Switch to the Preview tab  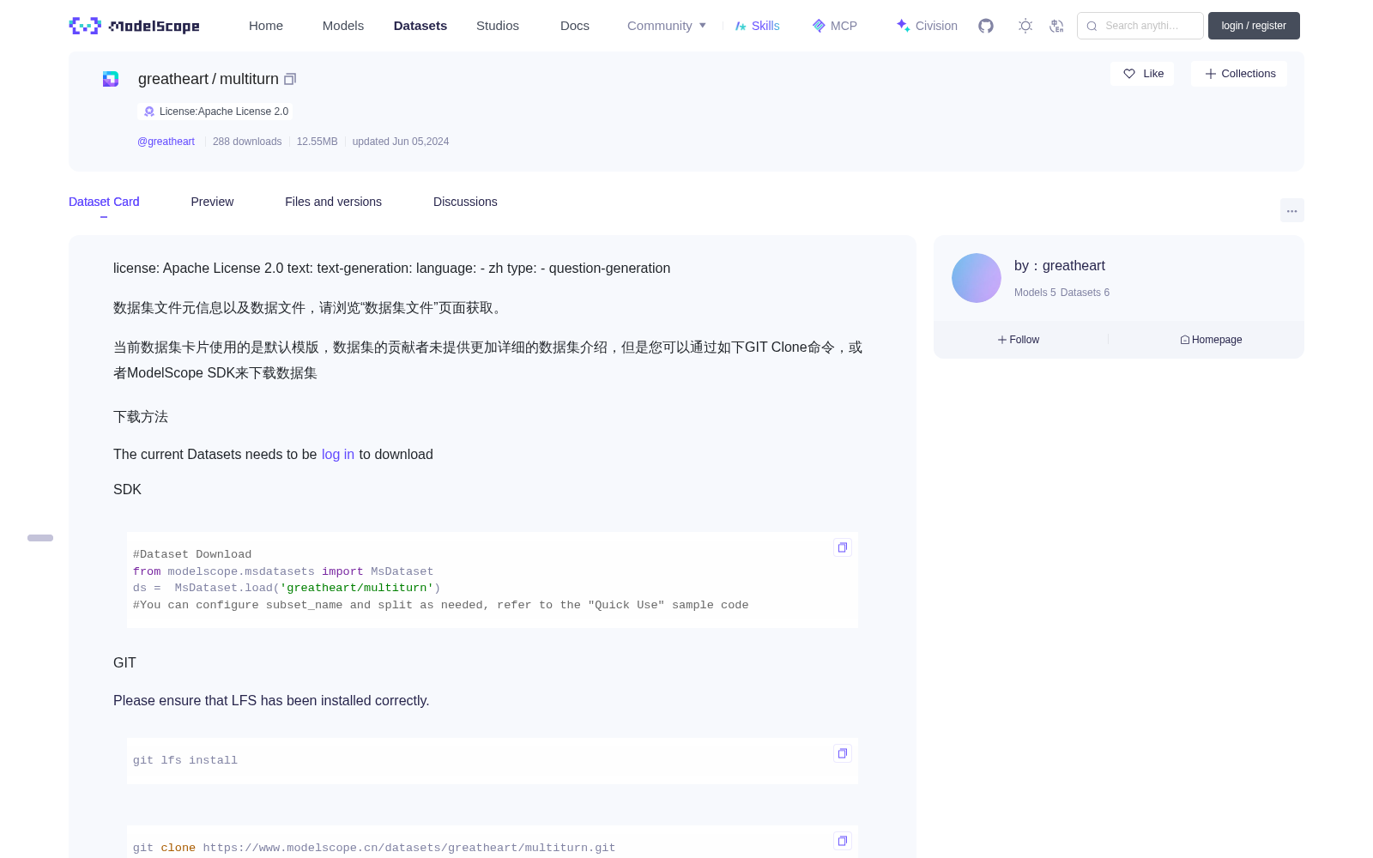tap(212, 202)
